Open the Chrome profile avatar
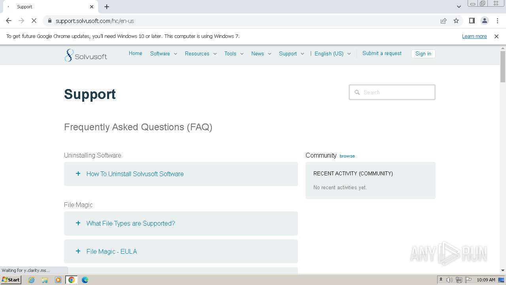 [x=484, y=21]
